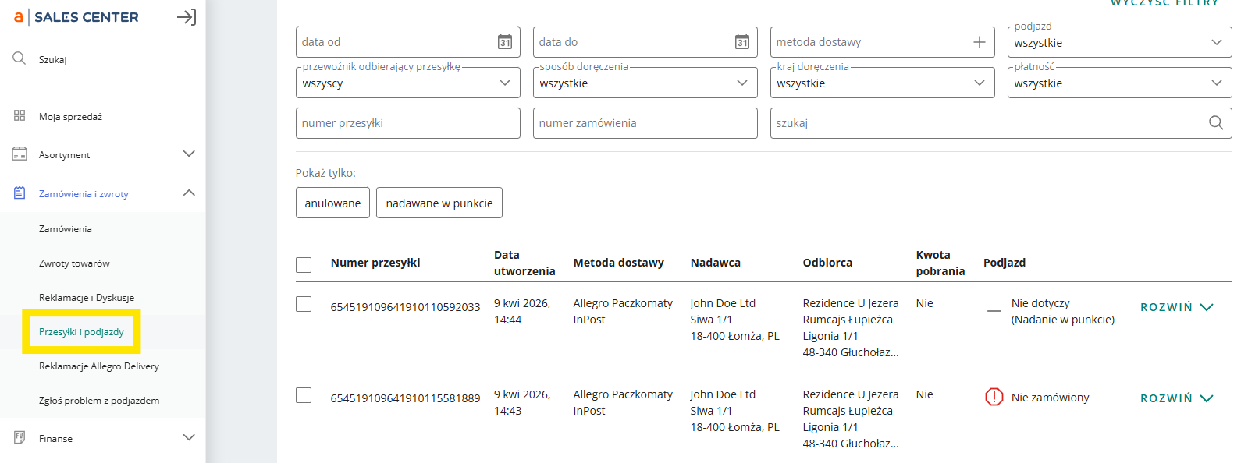
Task: Click the sidebar collapse arrow icon
Action: point(186,17)
